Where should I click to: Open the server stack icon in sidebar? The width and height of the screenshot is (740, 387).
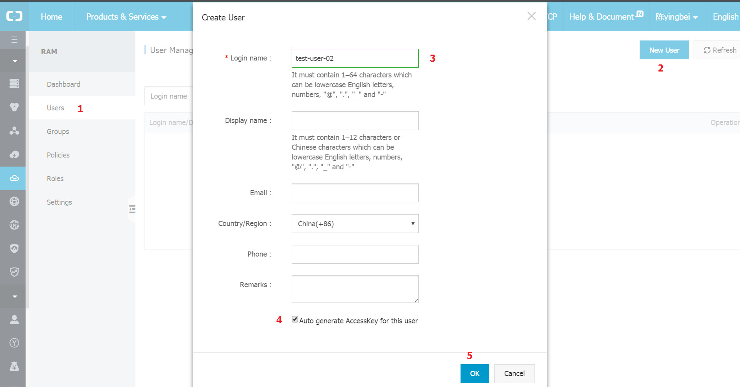tap(14, 83)
